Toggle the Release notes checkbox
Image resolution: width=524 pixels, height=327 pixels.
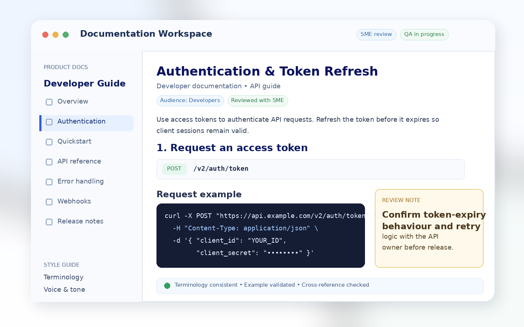pos(49,222)
